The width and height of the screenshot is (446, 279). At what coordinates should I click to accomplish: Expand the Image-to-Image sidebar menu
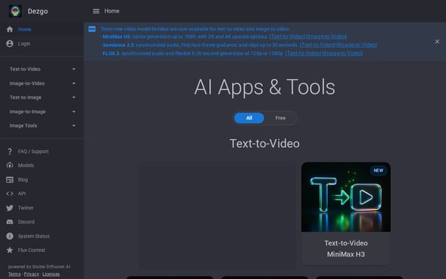pos(42,112)
